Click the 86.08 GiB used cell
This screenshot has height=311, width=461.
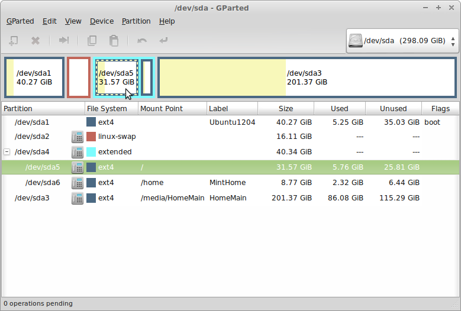coord(346,198)
